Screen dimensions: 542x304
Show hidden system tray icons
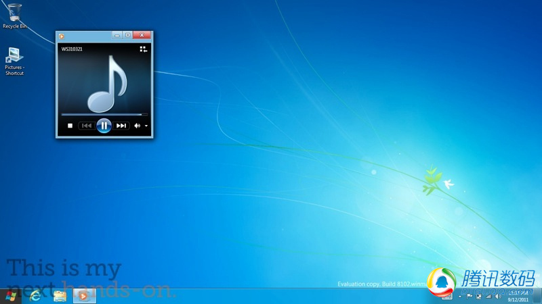(460, 297)
